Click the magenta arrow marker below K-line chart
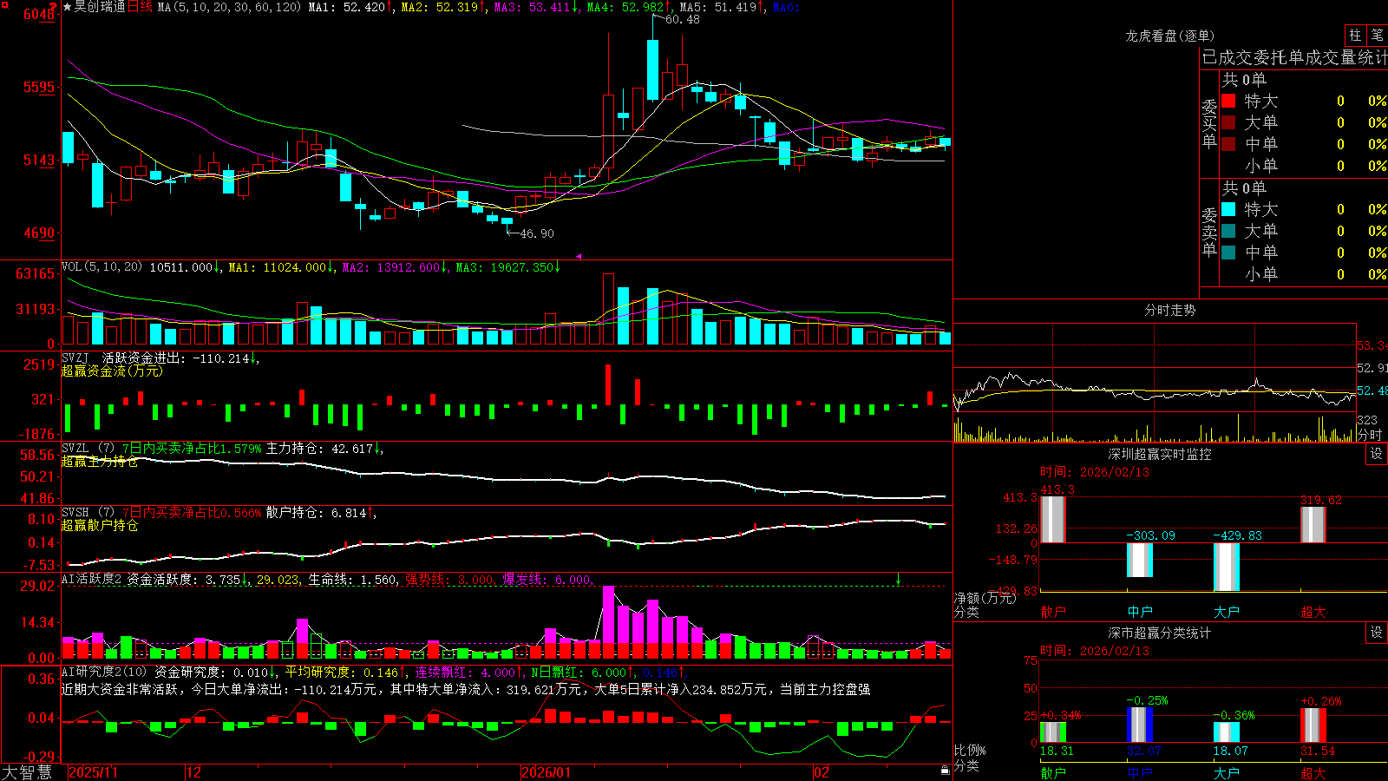The image size is (1388, 781). coord(579,256)
